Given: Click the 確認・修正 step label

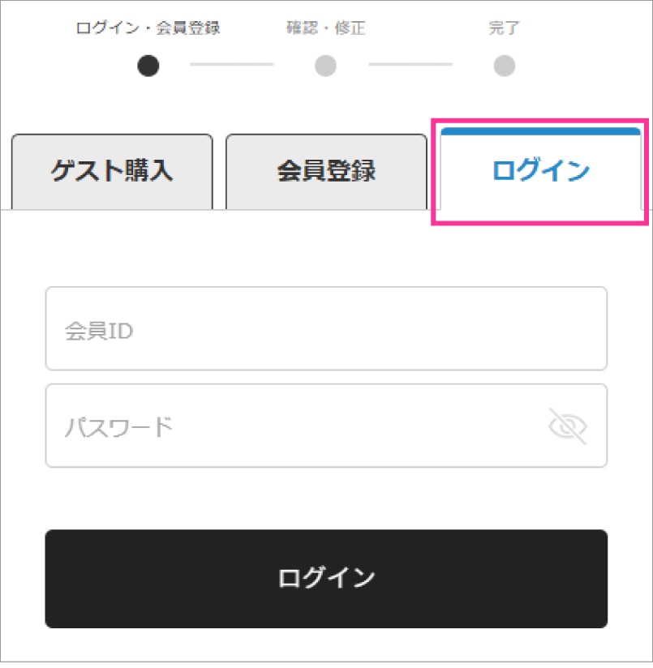Looking at the screenshot, I should click(x=325, y=29).
